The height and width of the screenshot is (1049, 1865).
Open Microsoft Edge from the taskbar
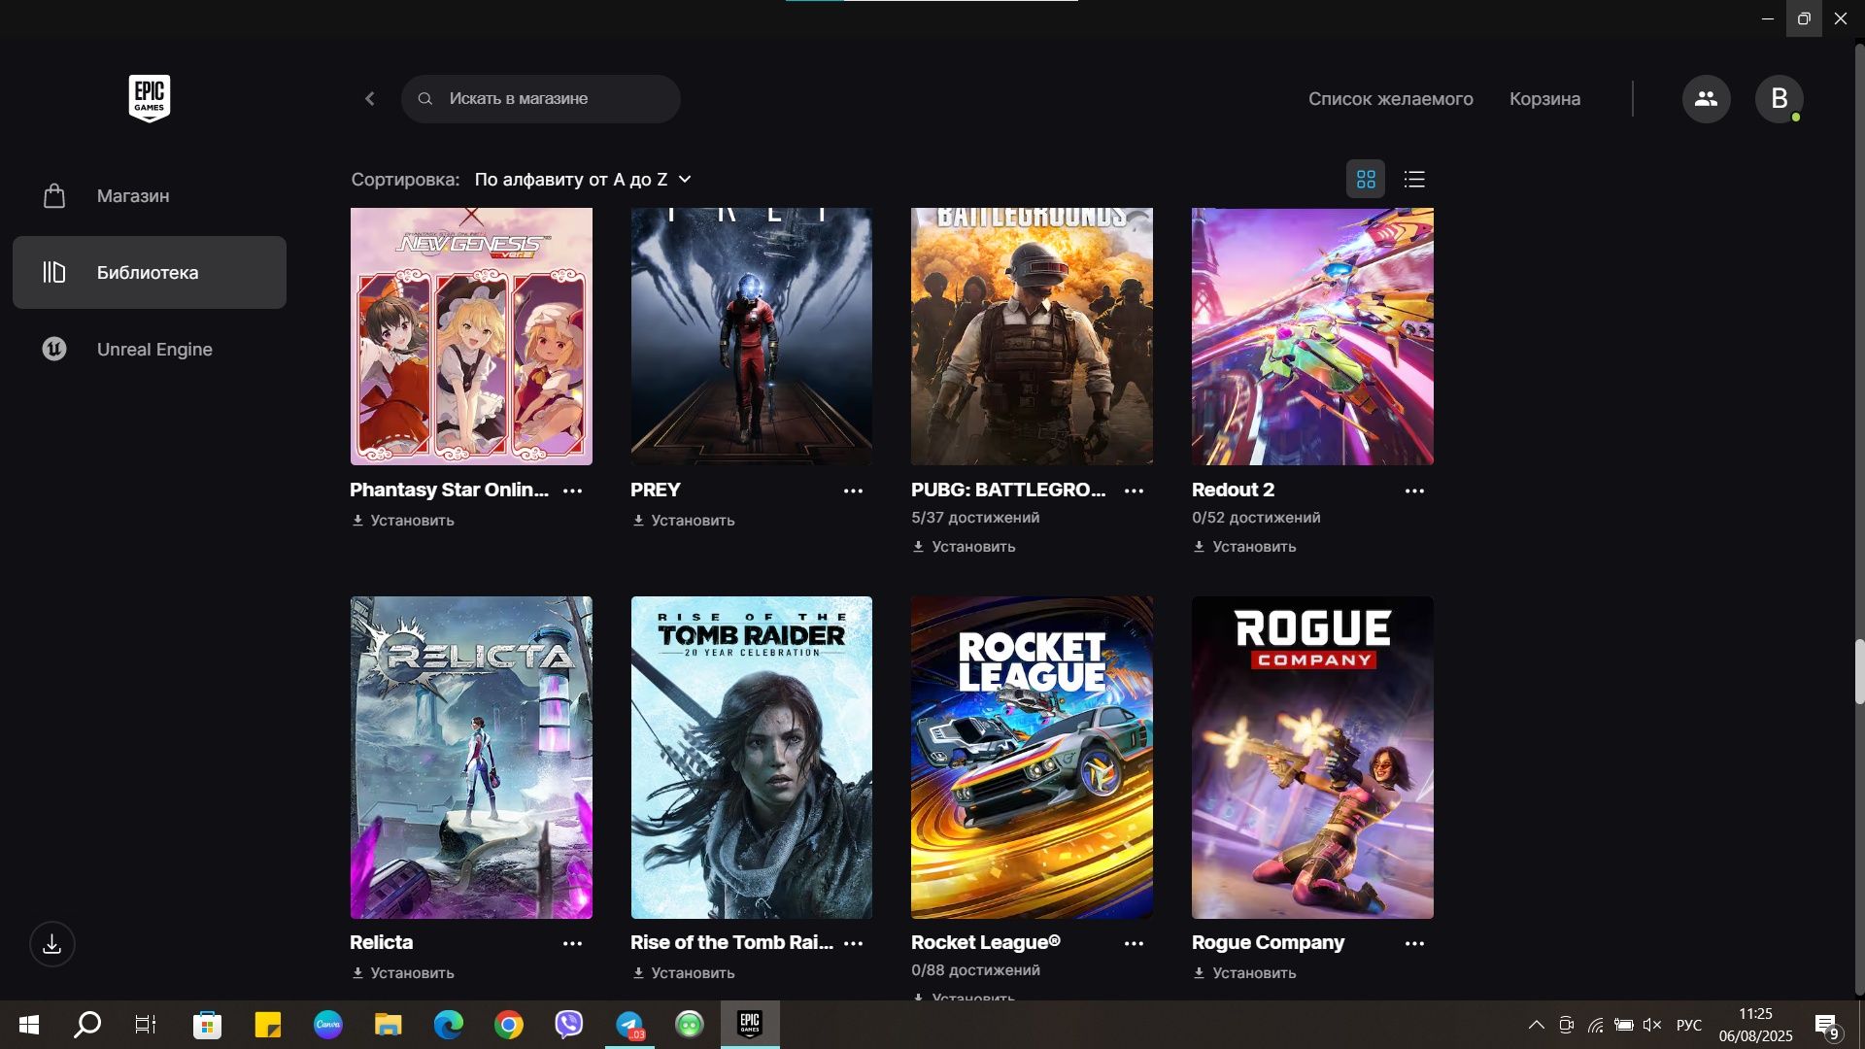448,1025
